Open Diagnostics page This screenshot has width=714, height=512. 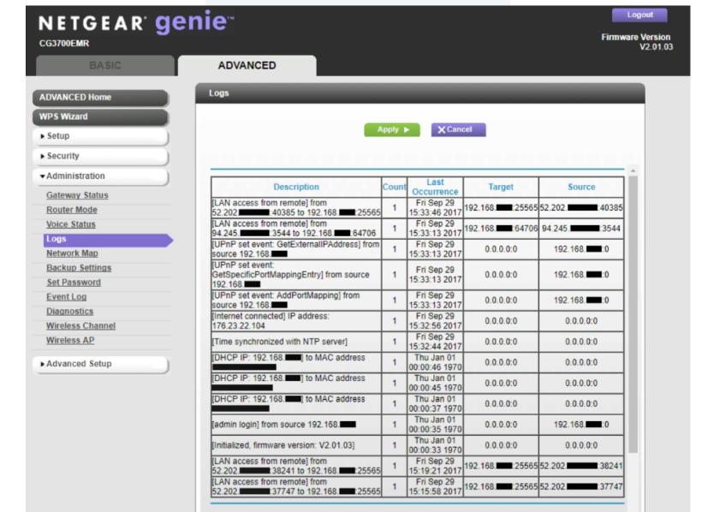[69, 312]
